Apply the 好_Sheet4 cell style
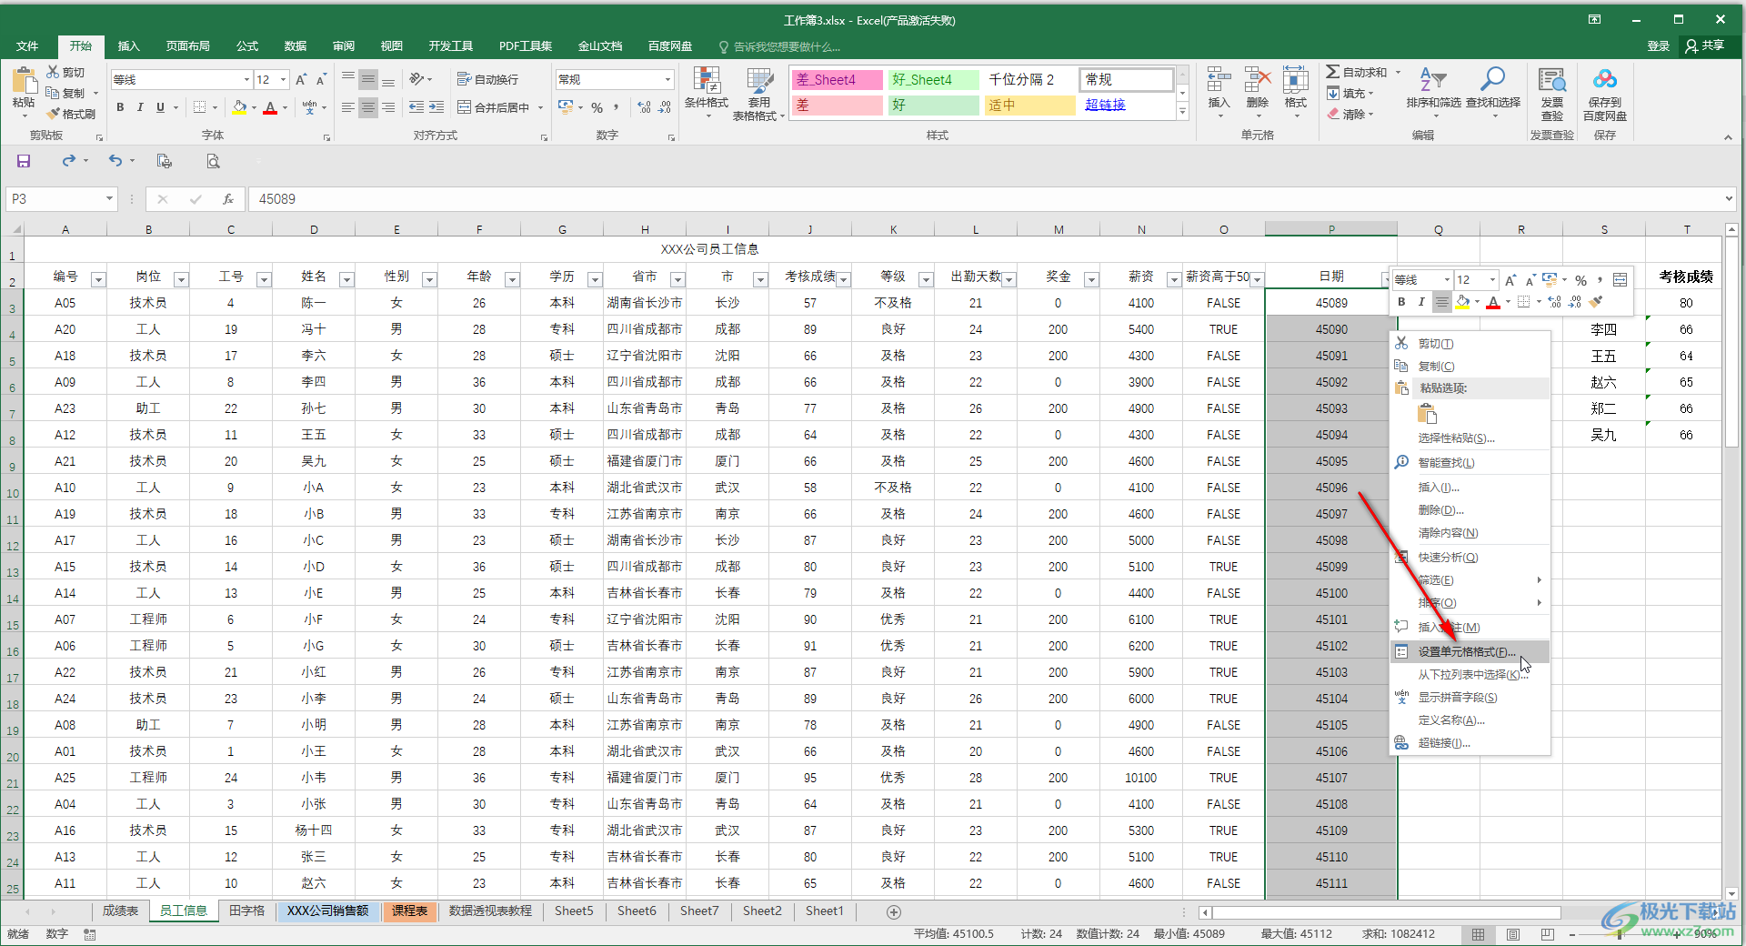This screenshot has height=946, width=1746. coord(933,79)
